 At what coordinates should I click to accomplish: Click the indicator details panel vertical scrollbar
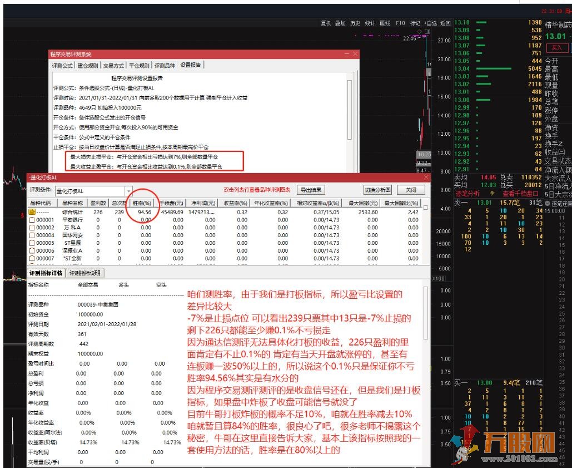pyautogui.click(x=425, y=313)
